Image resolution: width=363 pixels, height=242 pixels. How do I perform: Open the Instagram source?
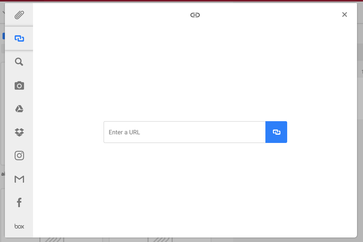coord(19,155)
